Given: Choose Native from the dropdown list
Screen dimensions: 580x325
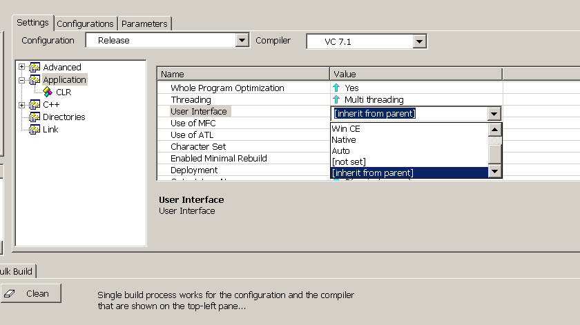Looking at the screenshot, I should tap(344, 140).
